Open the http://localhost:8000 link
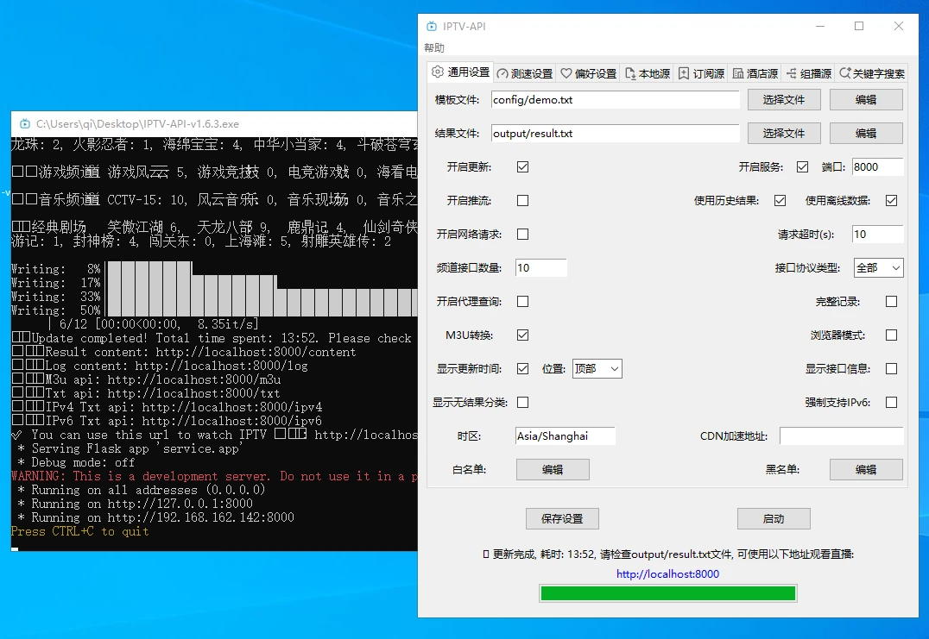 click(667, 574)
